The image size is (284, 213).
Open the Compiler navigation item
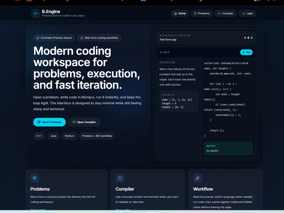point(225,13)
